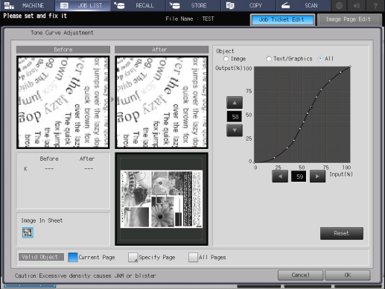Open the COPY tab

tap(248, 5)
